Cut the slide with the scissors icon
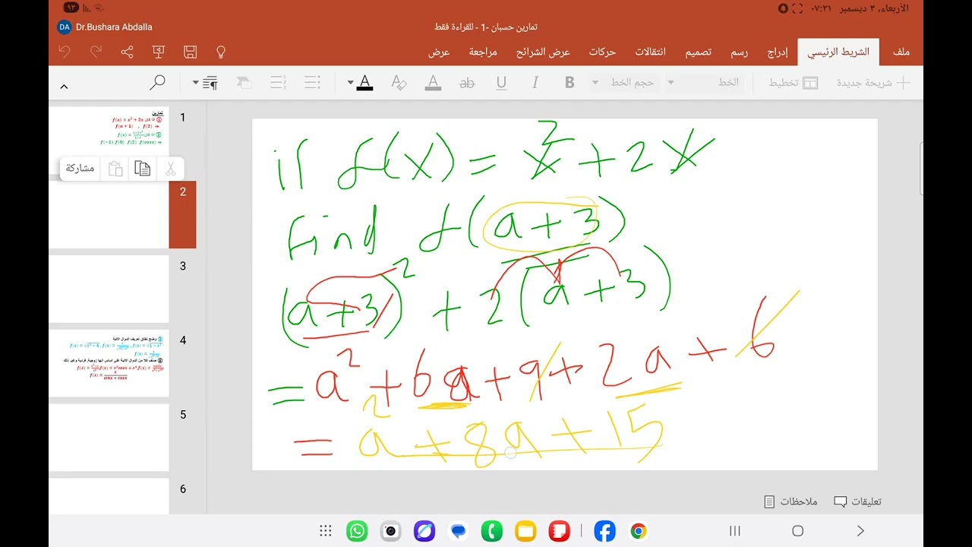Screen dimensions: 972x547 [x=170, y=169]
